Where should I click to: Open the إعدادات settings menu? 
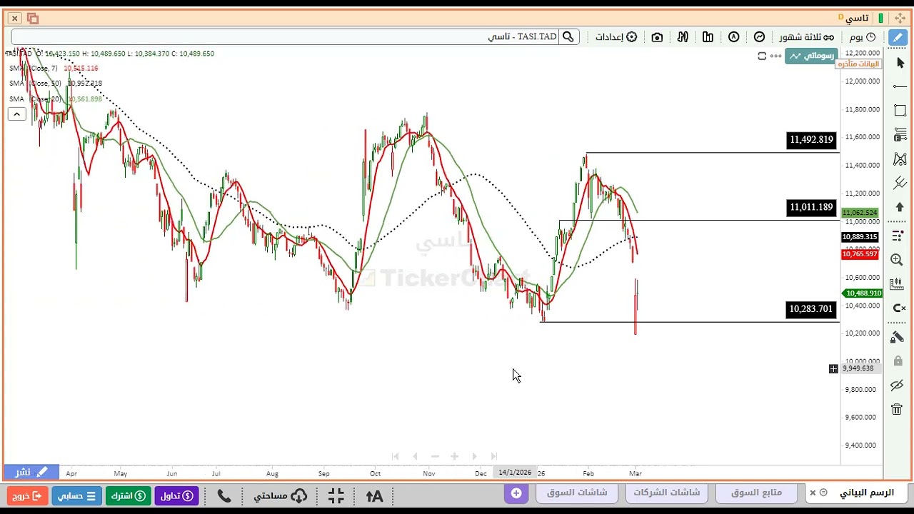coord(616,37)
